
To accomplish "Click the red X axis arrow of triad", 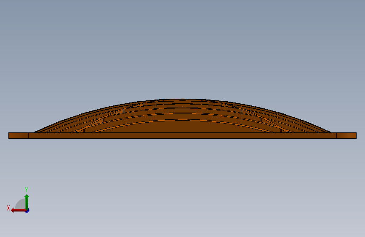I will [19, 210].
